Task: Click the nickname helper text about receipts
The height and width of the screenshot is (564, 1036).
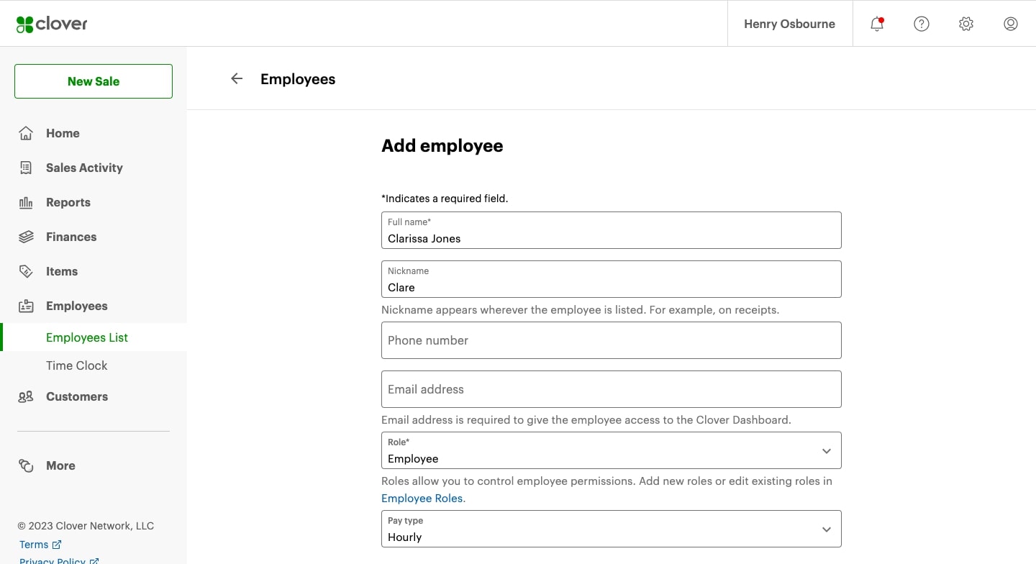Action: click(580, 310)
